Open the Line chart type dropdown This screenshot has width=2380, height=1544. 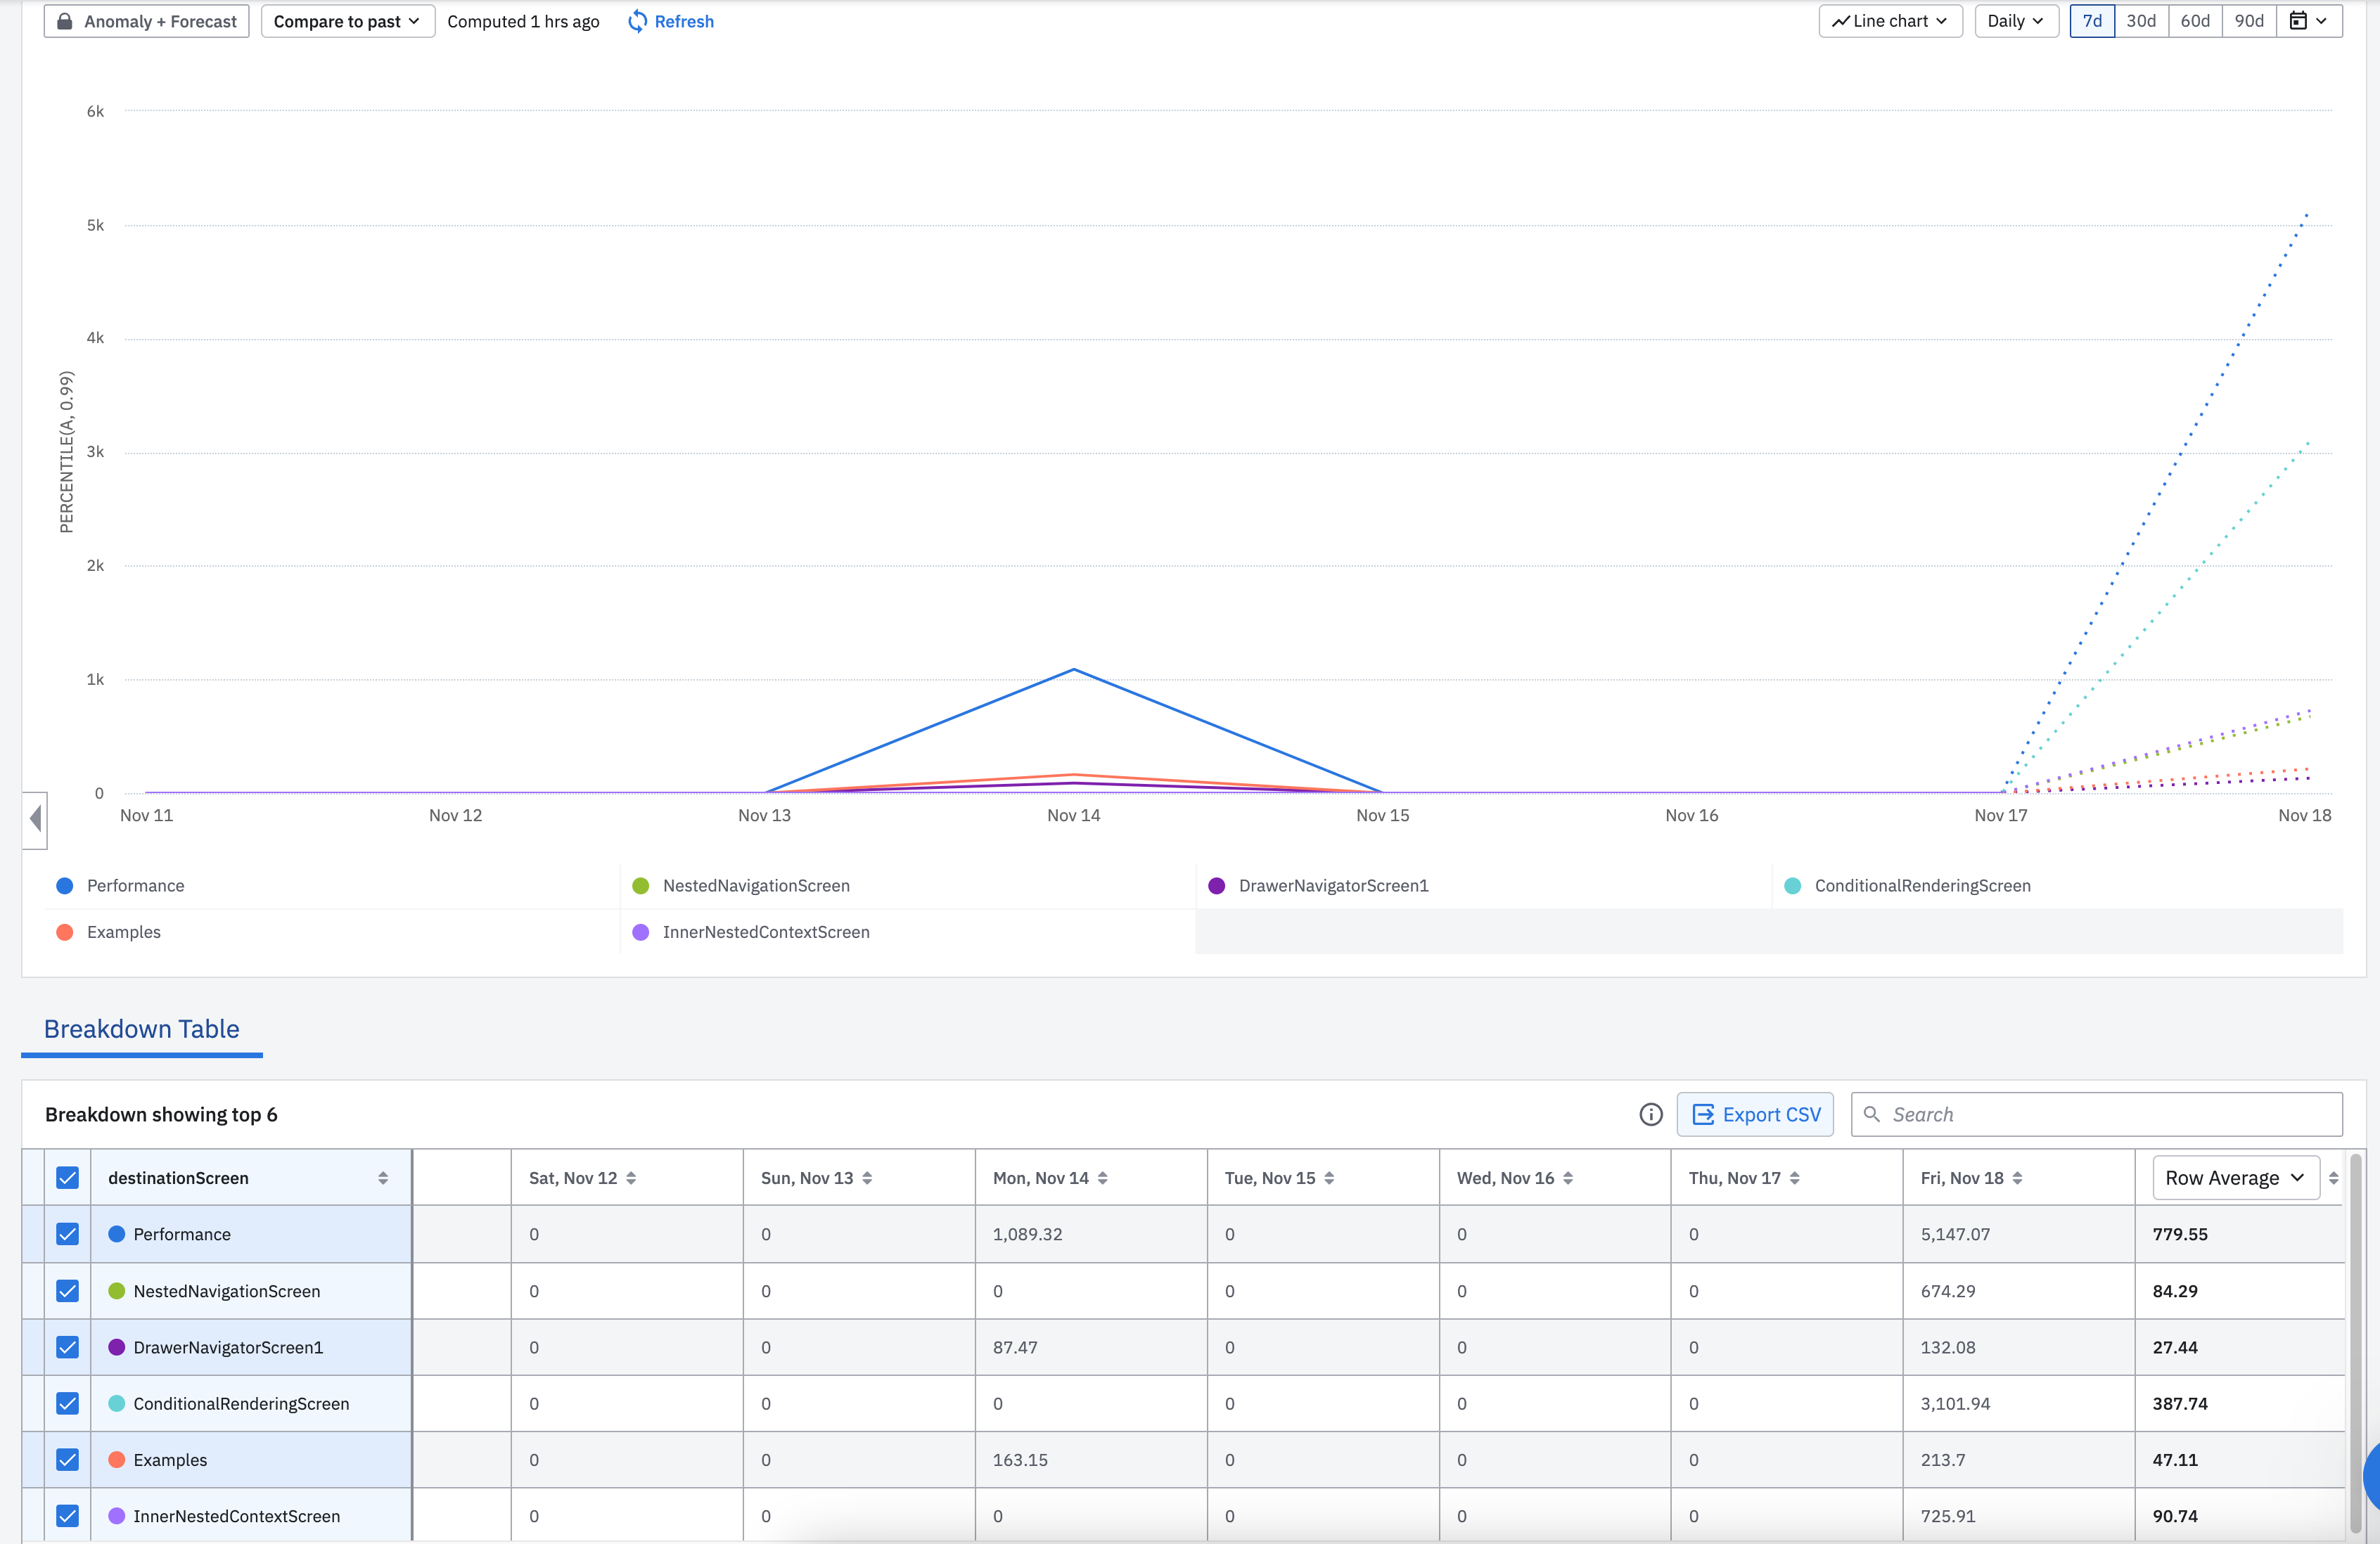click(1890, 21)
